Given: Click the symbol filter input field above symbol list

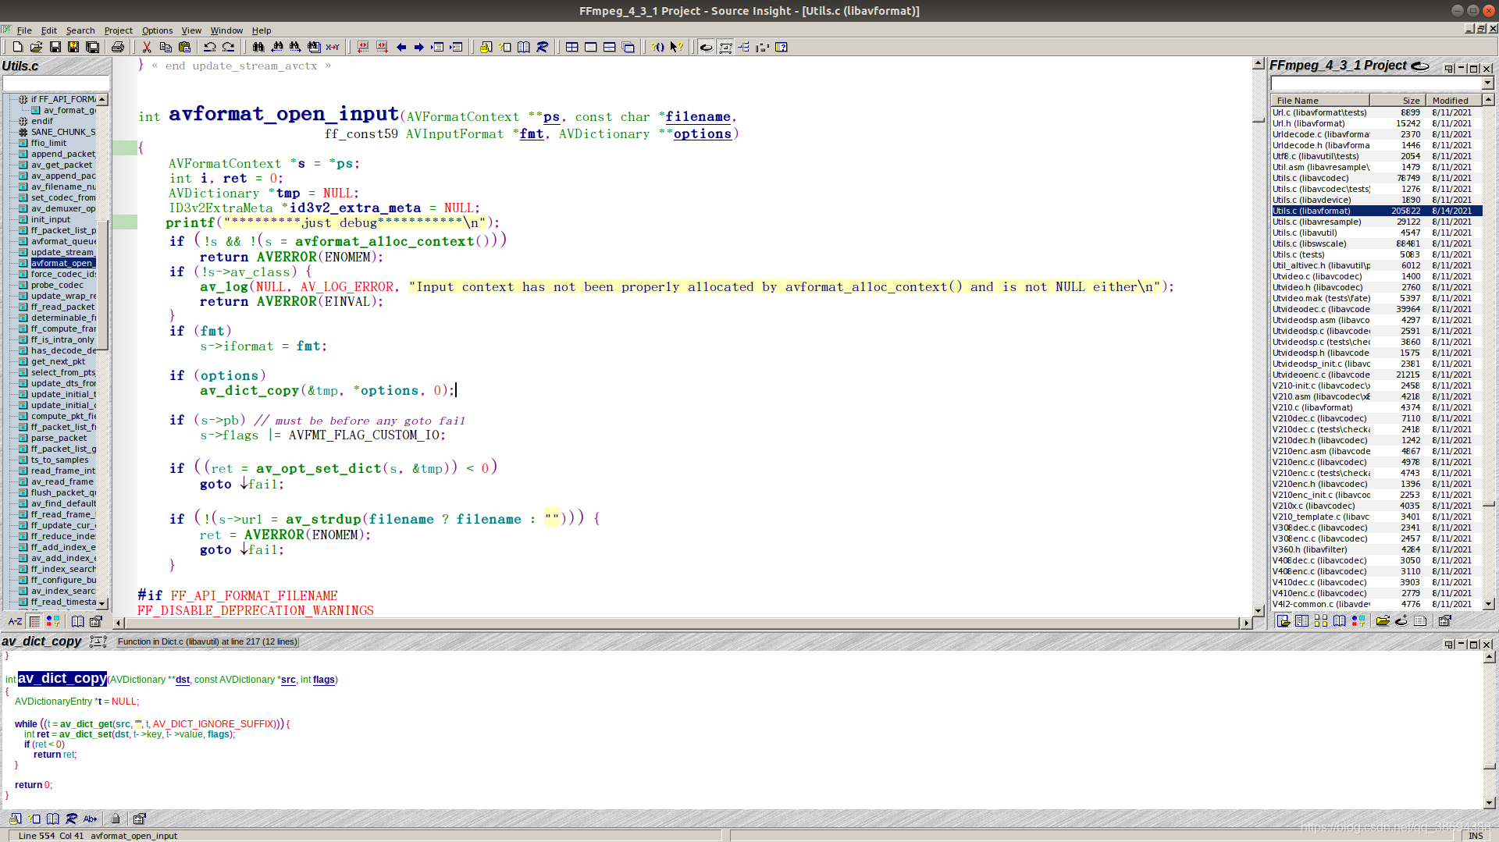Looking at the screenshot, I should (x=55, y=83).
